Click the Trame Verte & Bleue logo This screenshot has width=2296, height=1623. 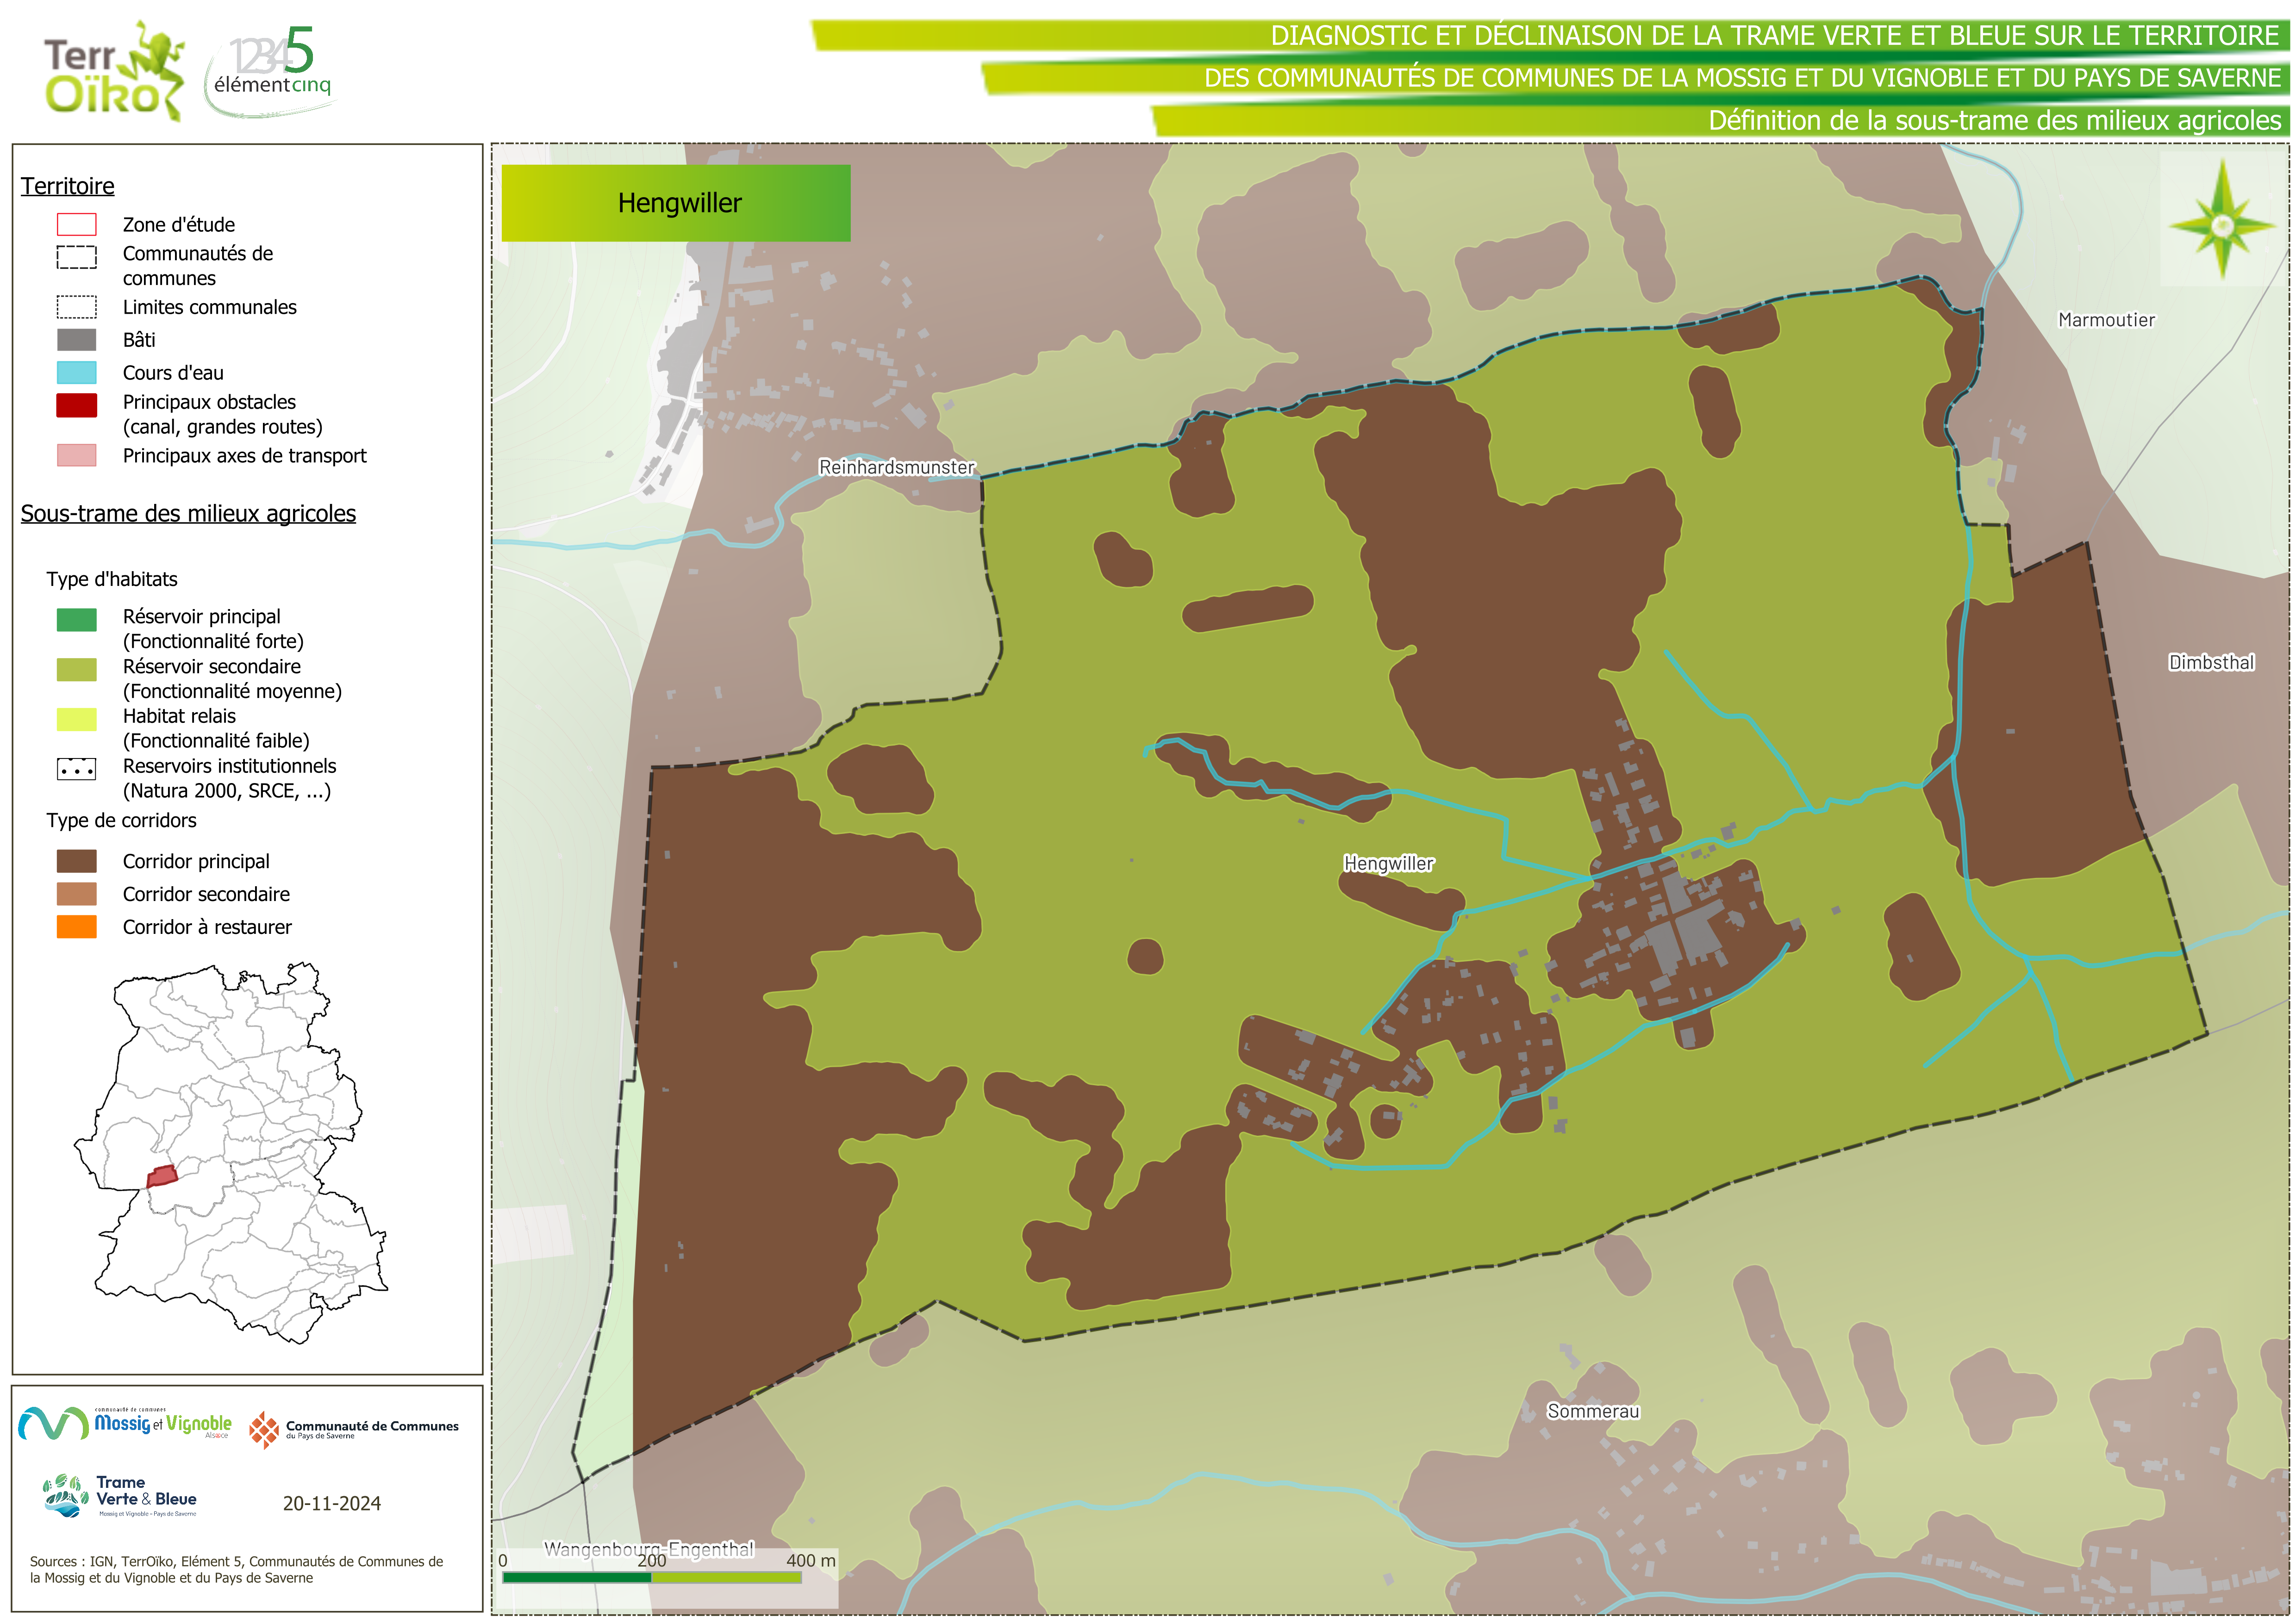(x=120, y=1495)
